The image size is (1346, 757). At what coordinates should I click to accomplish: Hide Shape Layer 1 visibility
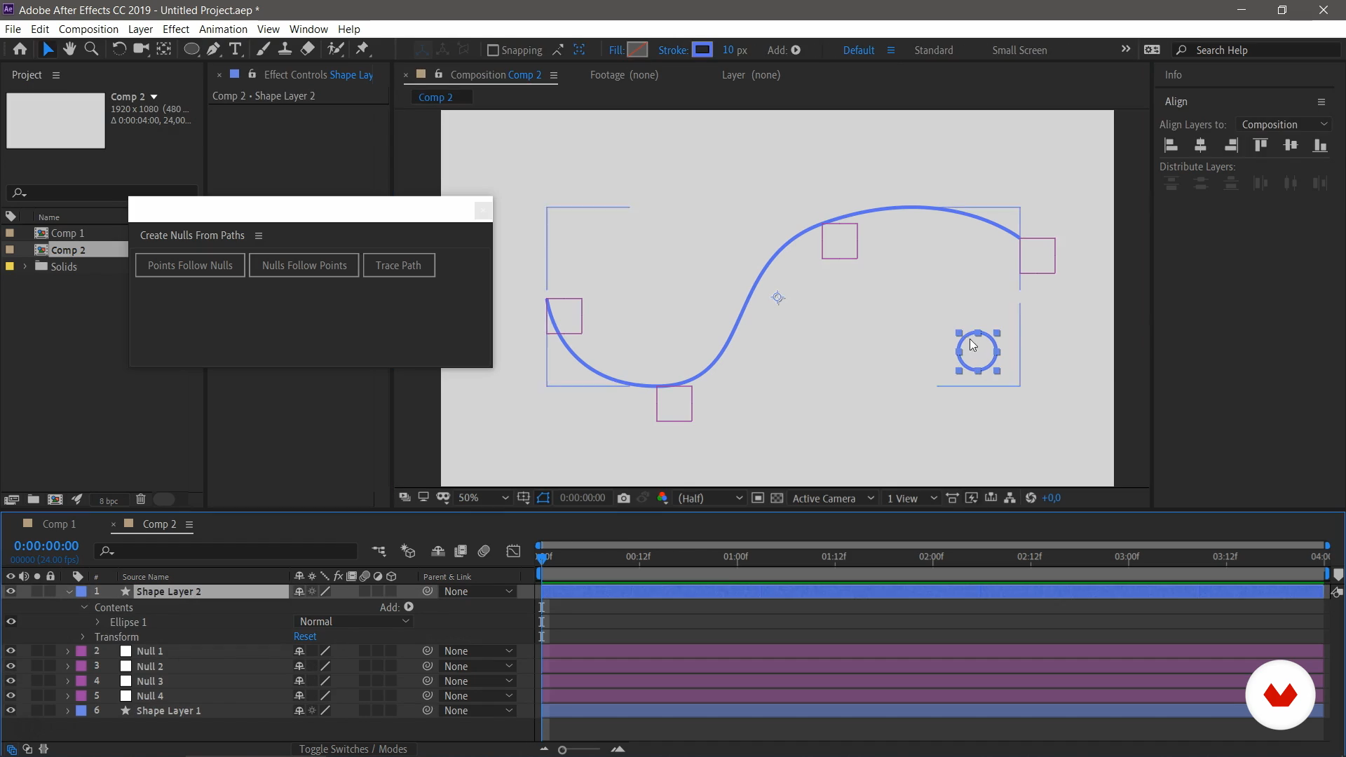click(11, 711)
